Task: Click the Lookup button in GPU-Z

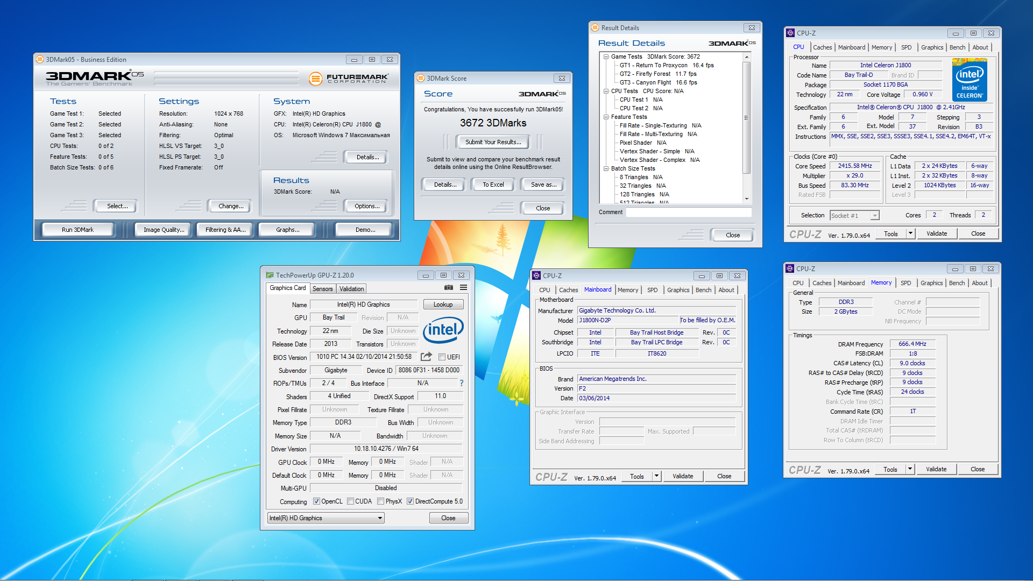Action: point(443,304)
